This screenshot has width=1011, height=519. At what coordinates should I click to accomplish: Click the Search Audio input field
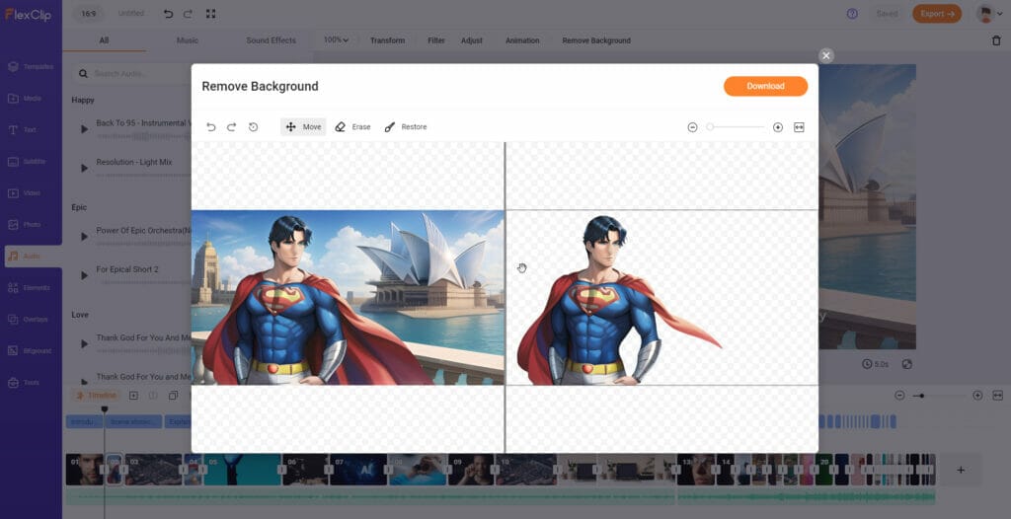[x=132, y=73]
